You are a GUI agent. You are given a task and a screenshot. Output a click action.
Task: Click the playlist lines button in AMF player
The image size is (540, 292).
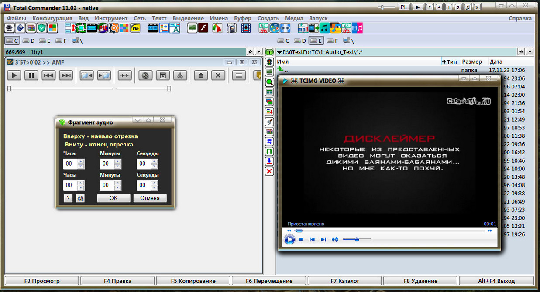(238, 75)
